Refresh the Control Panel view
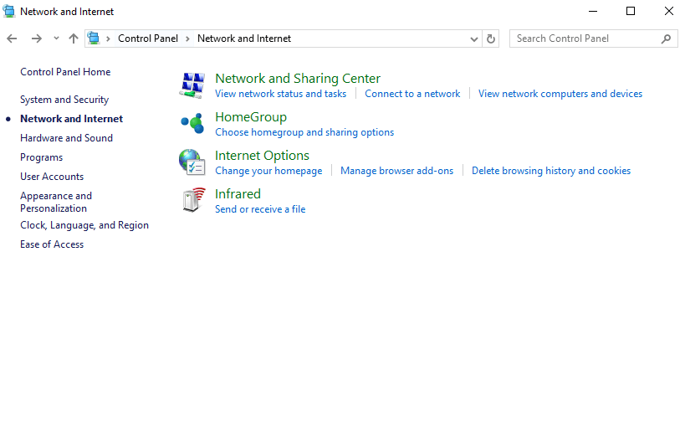The height and width of the screenshot is (447, 685). point(491,39)
